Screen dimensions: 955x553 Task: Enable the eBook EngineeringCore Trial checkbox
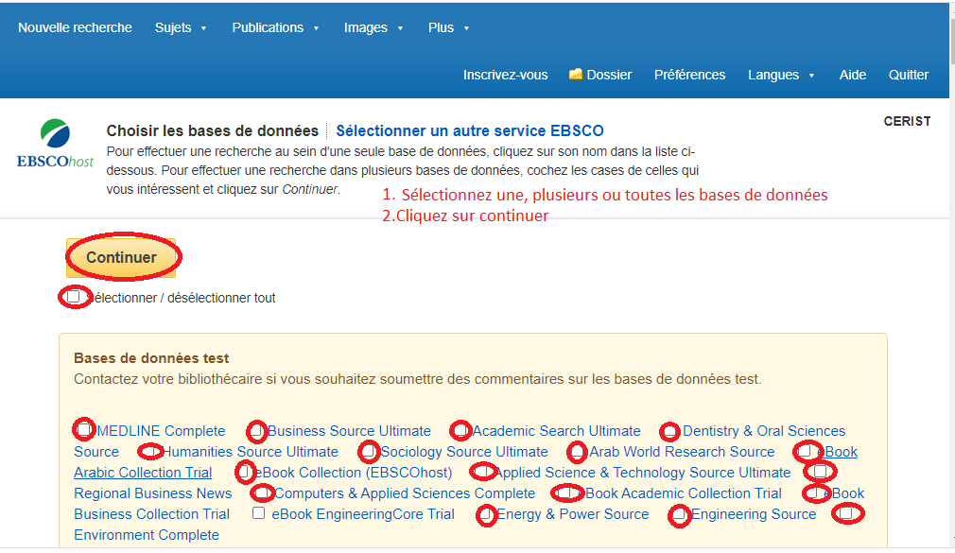click(x=258, y=513)
